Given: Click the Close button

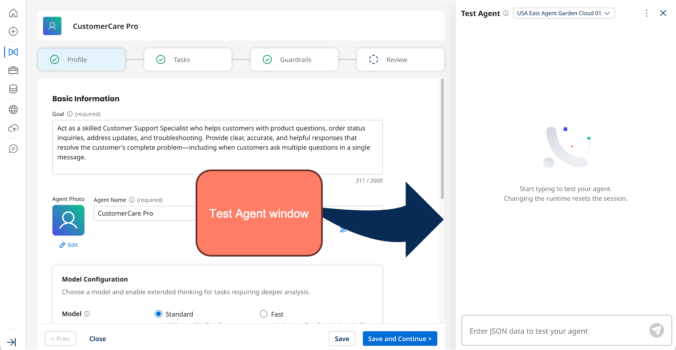Looking at the screenshot, I should point(98,339).
